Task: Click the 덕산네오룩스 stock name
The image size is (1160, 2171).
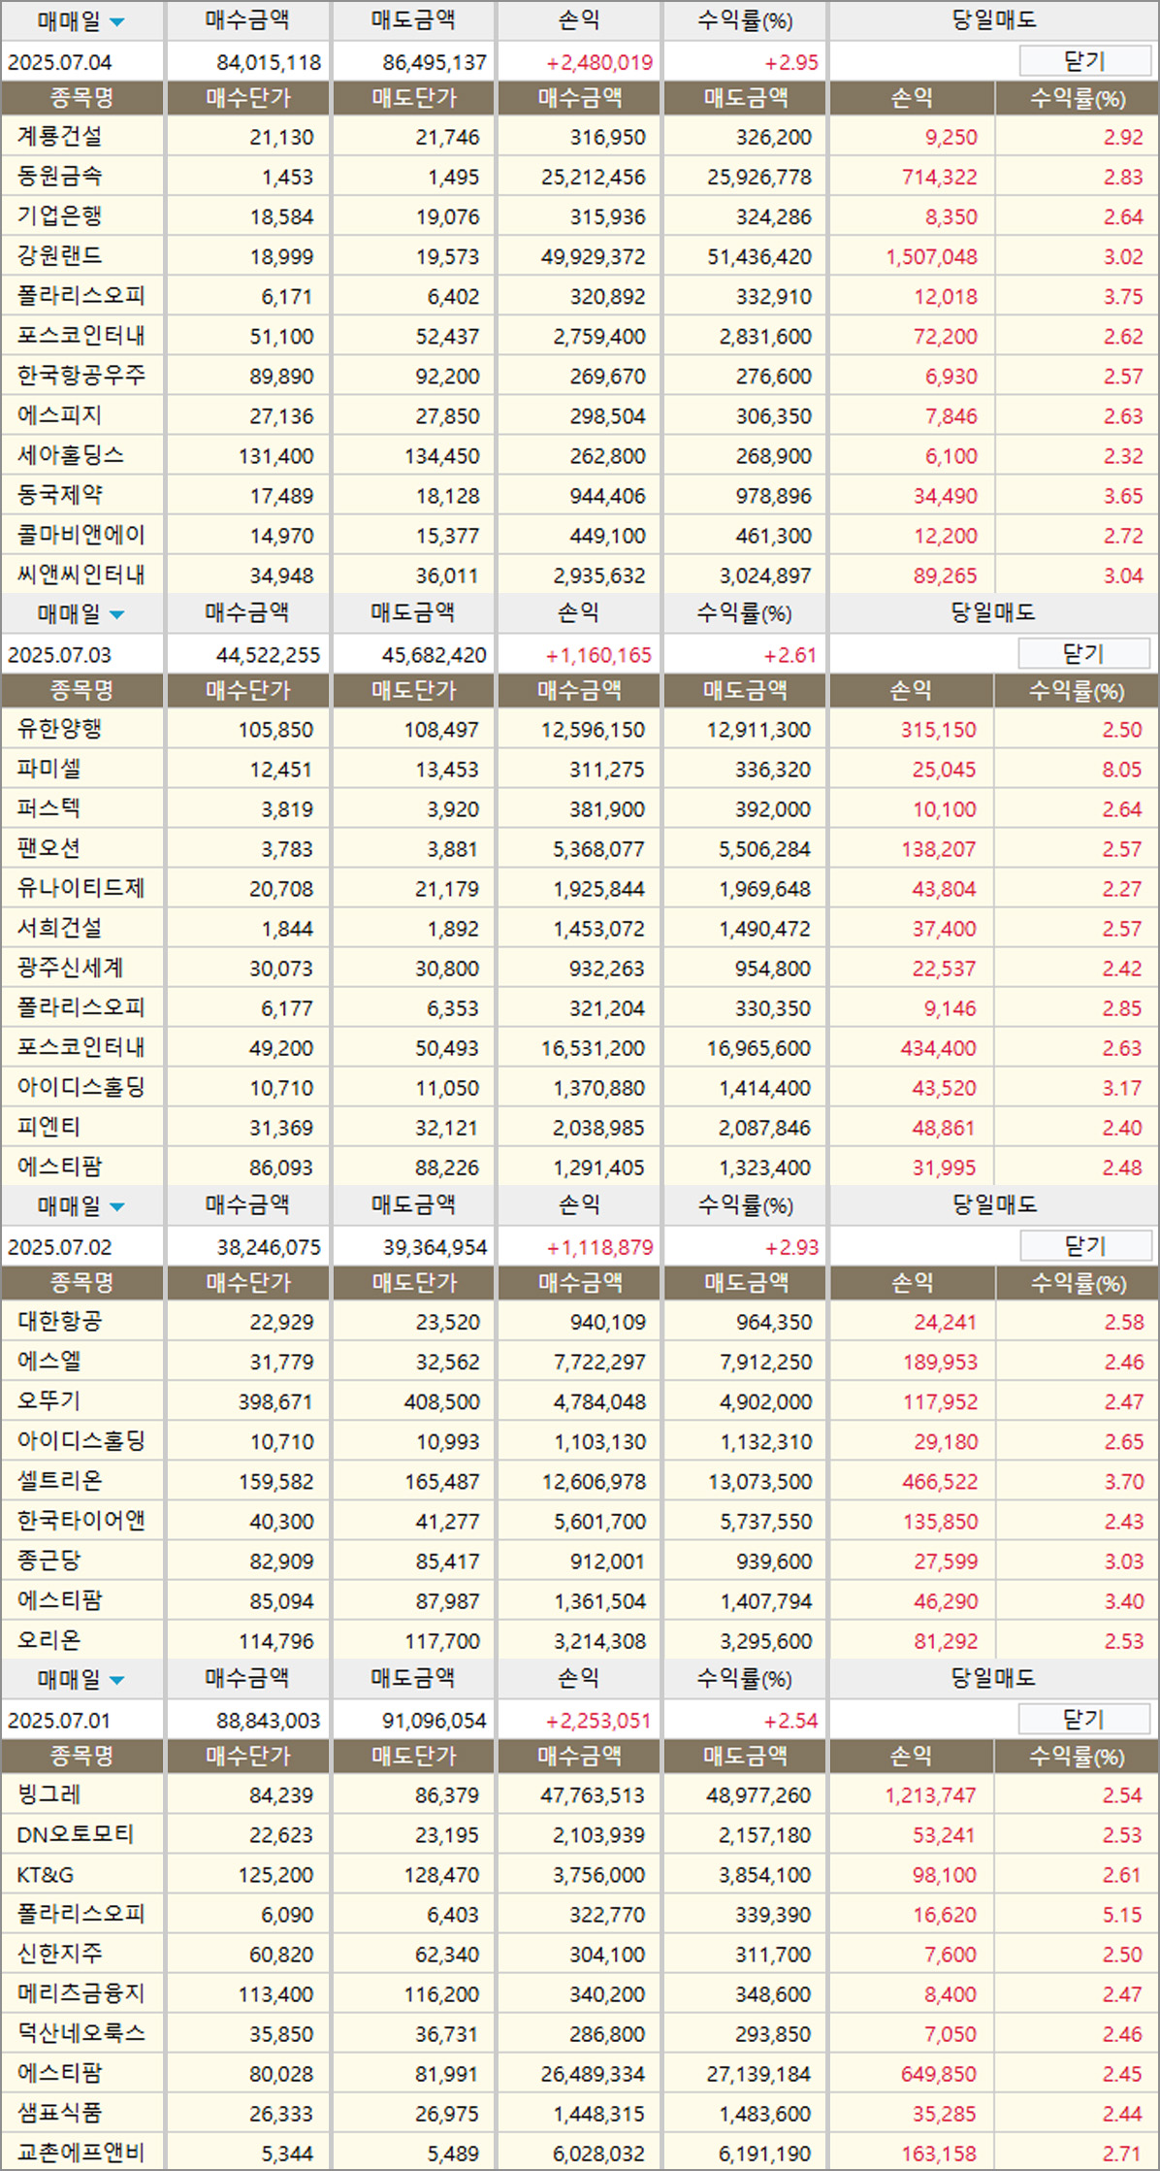Action: tap(81, 2033)
